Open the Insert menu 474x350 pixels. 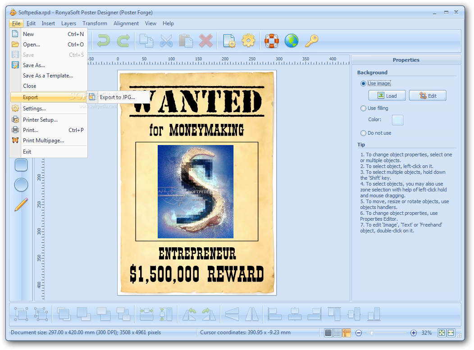click(x=48, y=23)
